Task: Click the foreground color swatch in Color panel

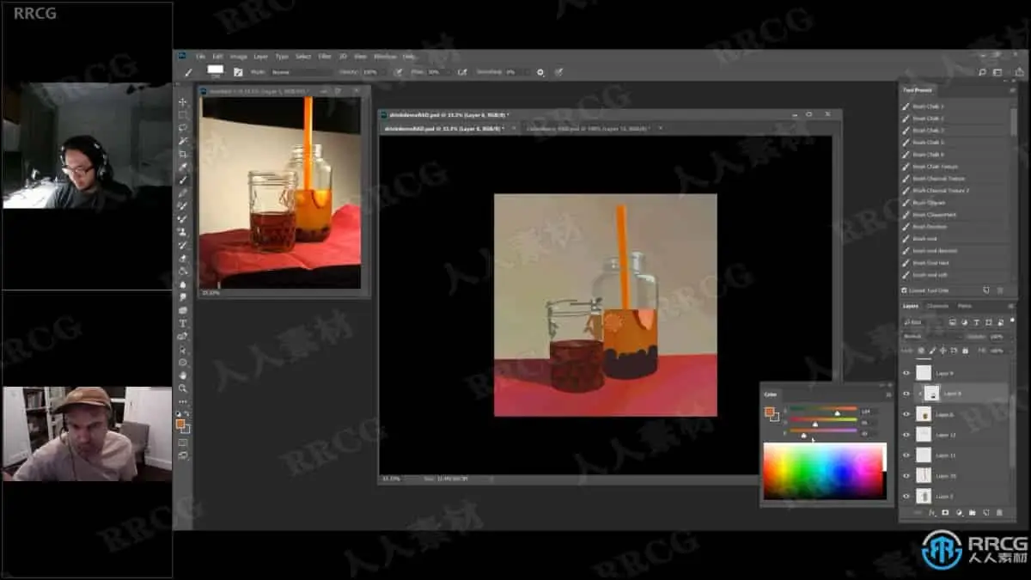Action: tap(770, 411)
